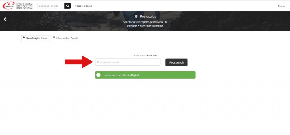This screenshot has width=290, height=135.
Task: Click Entrar in the top right corner
Action: click(281, 6)
